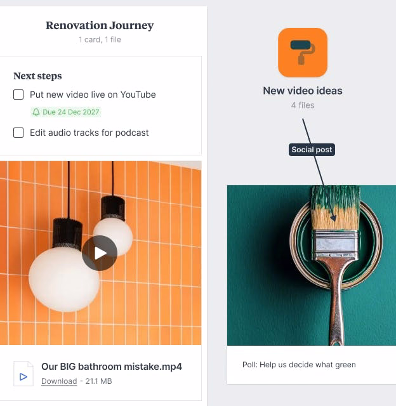Check off "Put new video live on YouTube"
396x406 pixels.
(x=18, y=95)
